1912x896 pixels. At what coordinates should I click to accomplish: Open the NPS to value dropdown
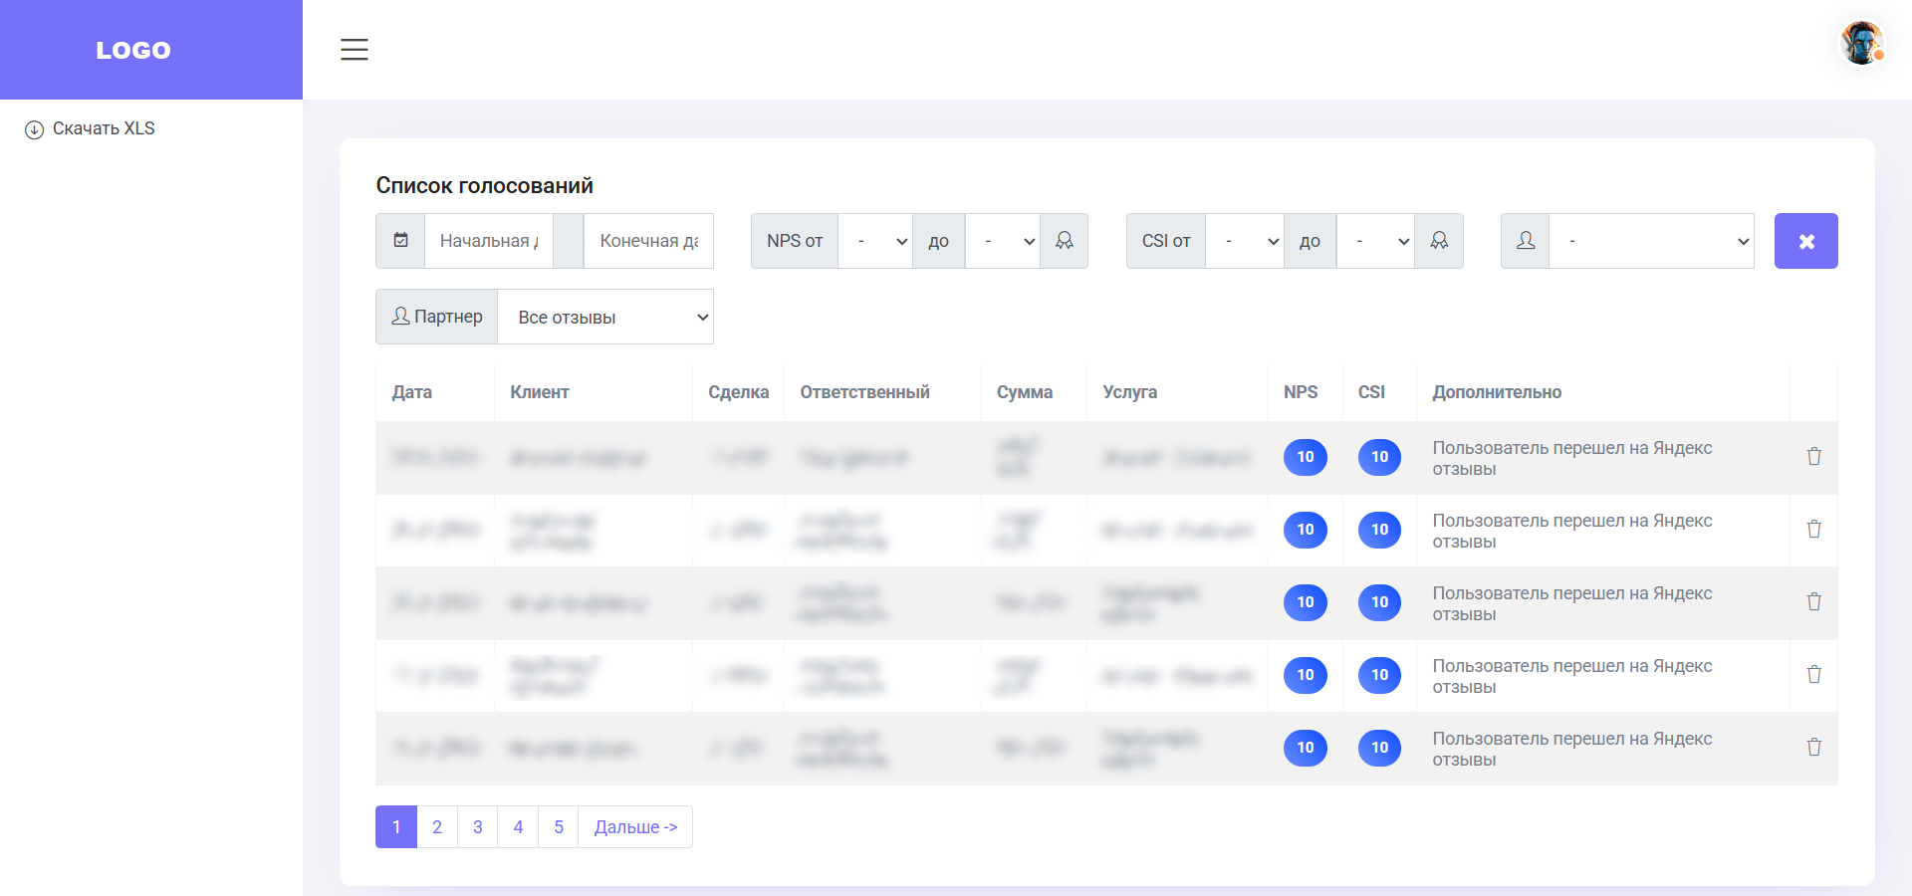click(1003, 241)
